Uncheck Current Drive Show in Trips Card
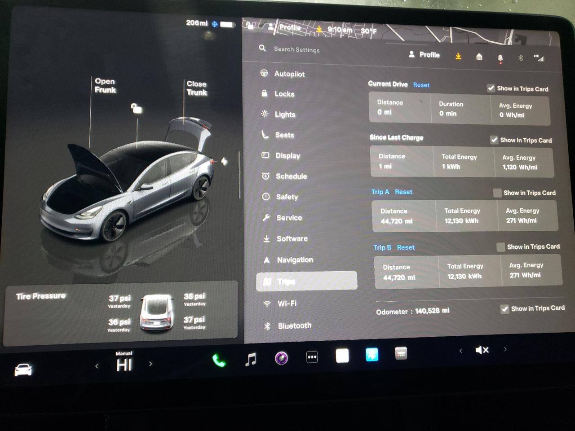This screenshot has height=431, width=575. [491, 88]
